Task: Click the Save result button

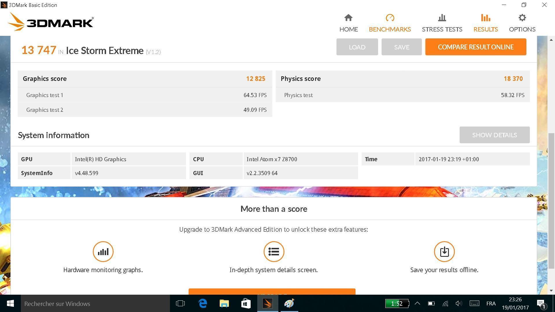Action: [402, 47]
